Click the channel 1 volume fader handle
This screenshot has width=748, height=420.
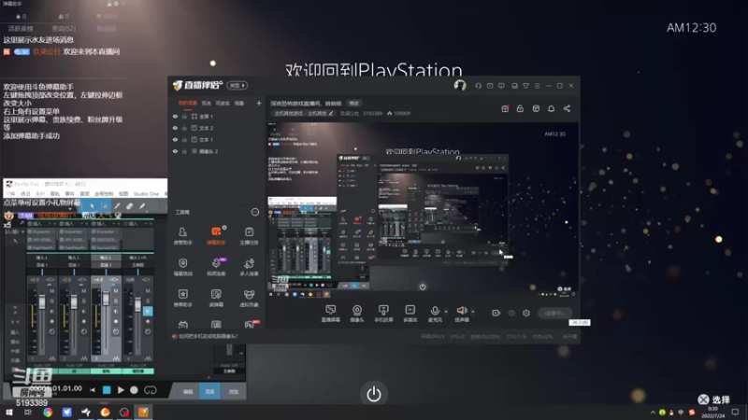pos(42,301)
